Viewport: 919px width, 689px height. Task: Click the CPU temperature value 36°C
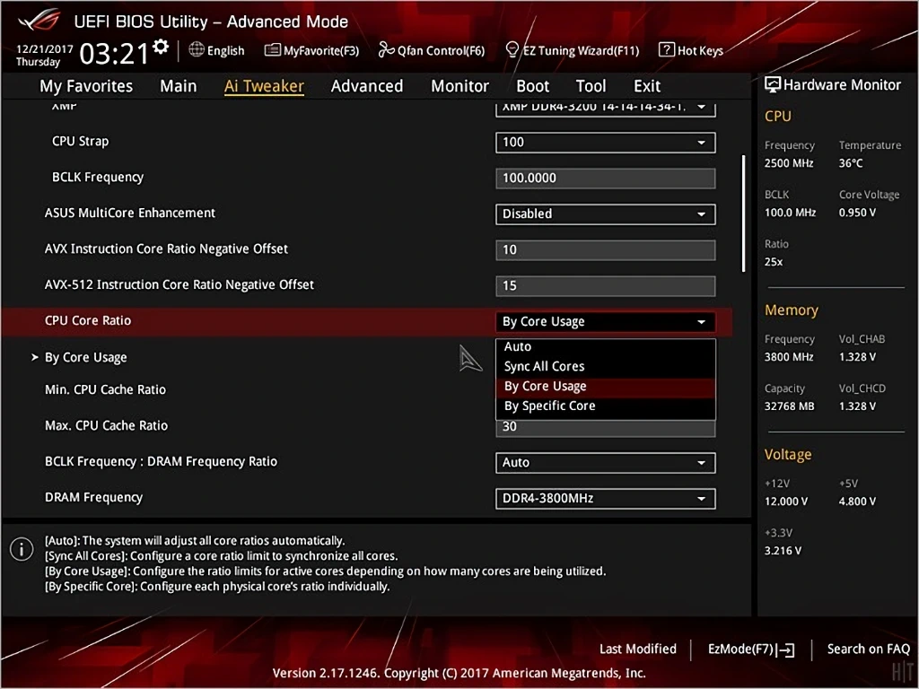pyautogui.click(x=851, y=163)
